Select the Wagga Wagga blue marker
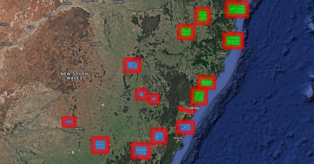This screenshot has width=314, height=164. 100,145
